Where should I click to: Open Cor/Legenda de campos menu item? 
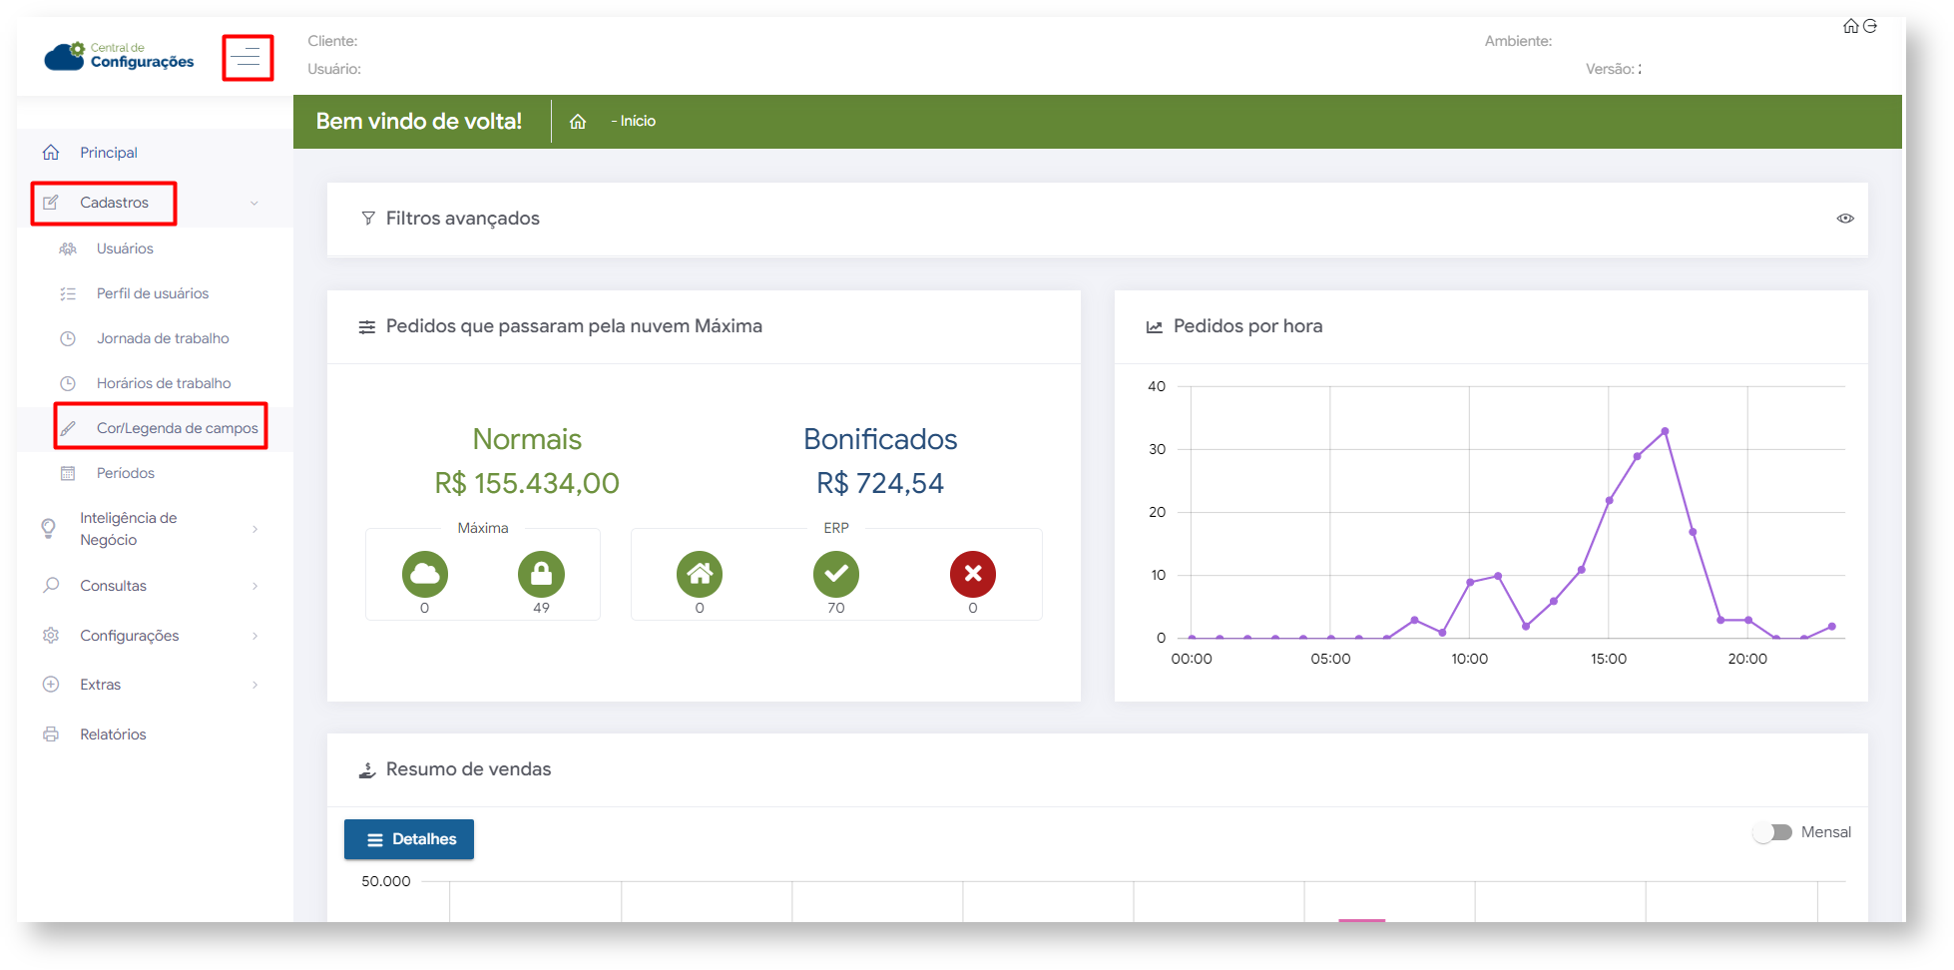click(177, 428)
